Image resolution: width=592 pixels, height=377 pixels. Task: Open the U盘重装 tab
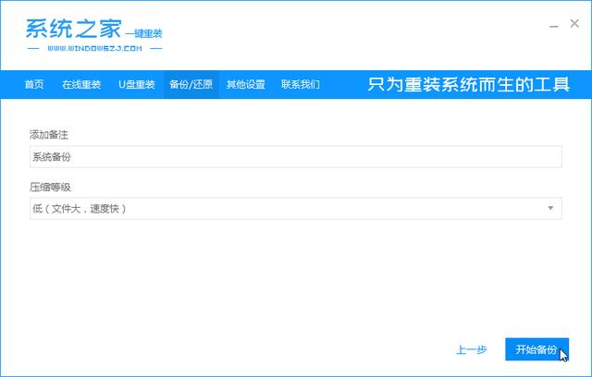136,85
